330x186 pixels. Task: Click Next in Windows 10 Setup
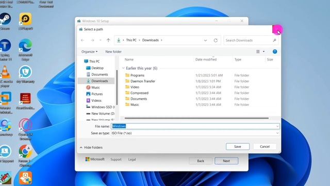[226, 161]
